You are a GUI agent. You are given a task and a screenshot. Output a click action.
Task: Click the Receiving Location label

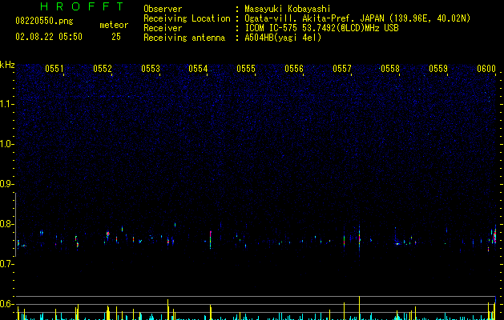tap(187, 18)
